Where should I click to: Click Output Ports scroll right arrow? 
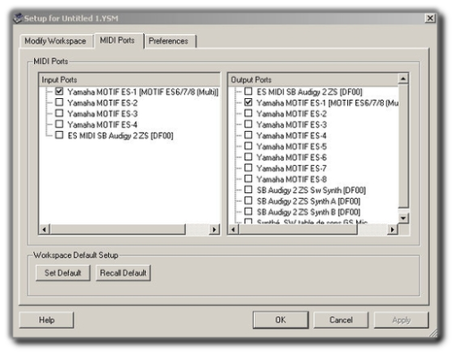pyautogui.click(x=393, y=229)
